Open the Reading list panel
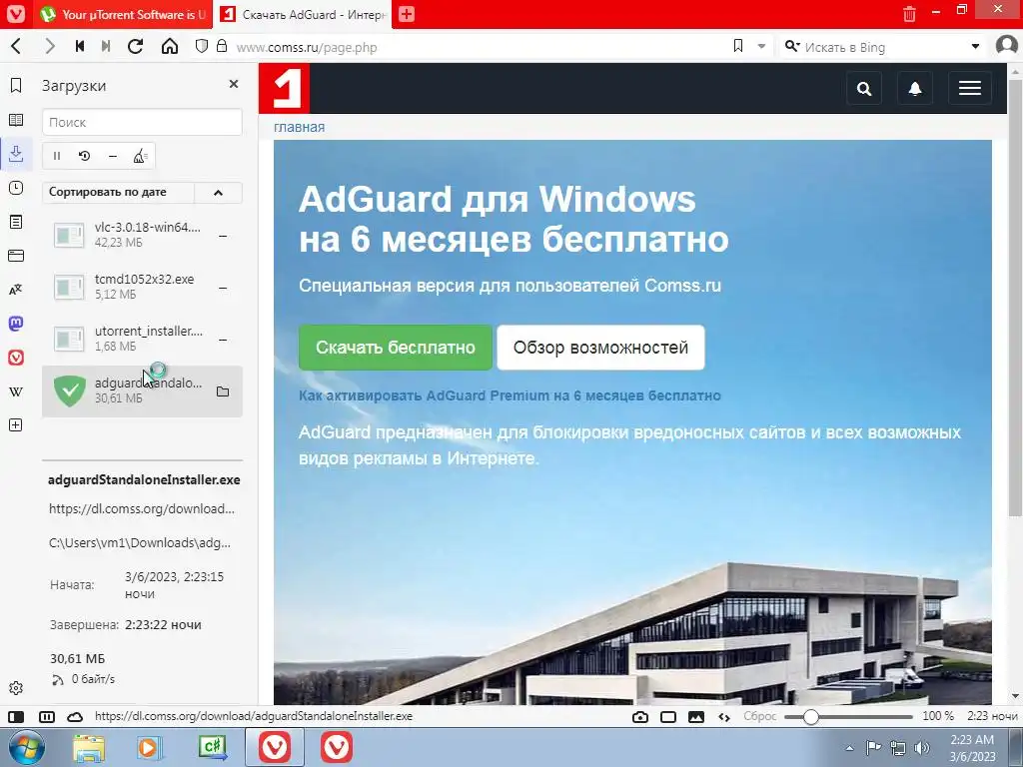The width and height of the screenshot is (1023, 767). click(16, 120)
